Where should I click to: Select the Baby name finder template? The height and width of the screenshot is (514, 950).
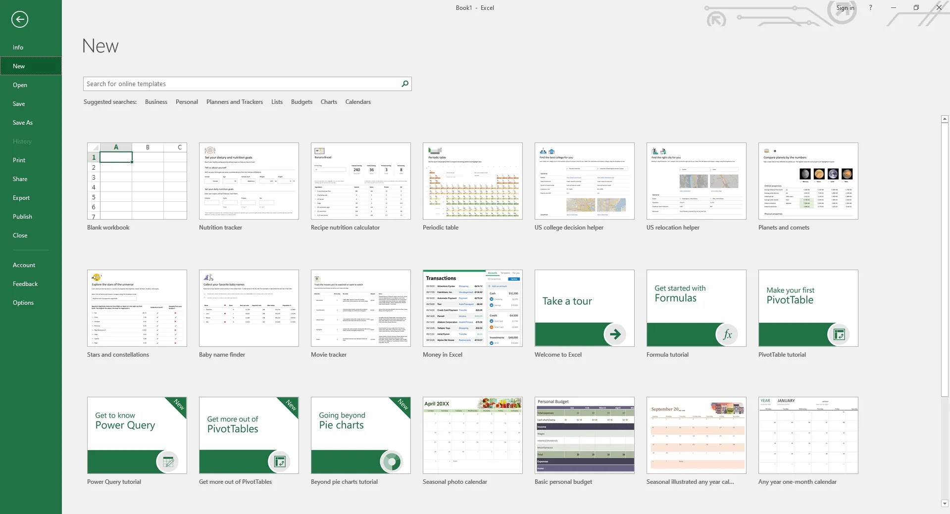pos(249,308)
